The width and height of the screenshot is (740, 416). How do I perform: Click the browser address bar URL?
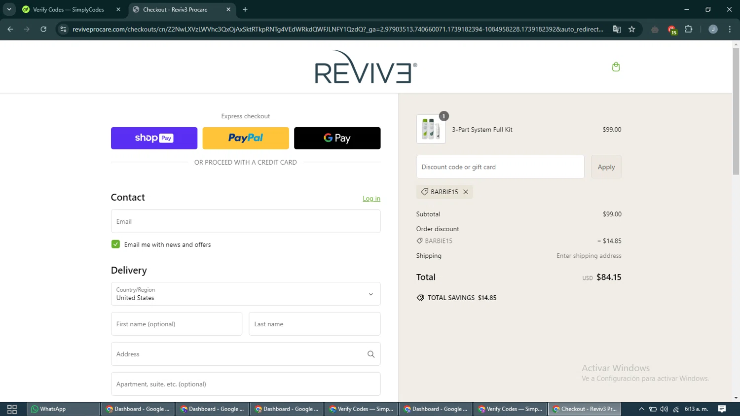pyautogui.click(x=337, y=29)
